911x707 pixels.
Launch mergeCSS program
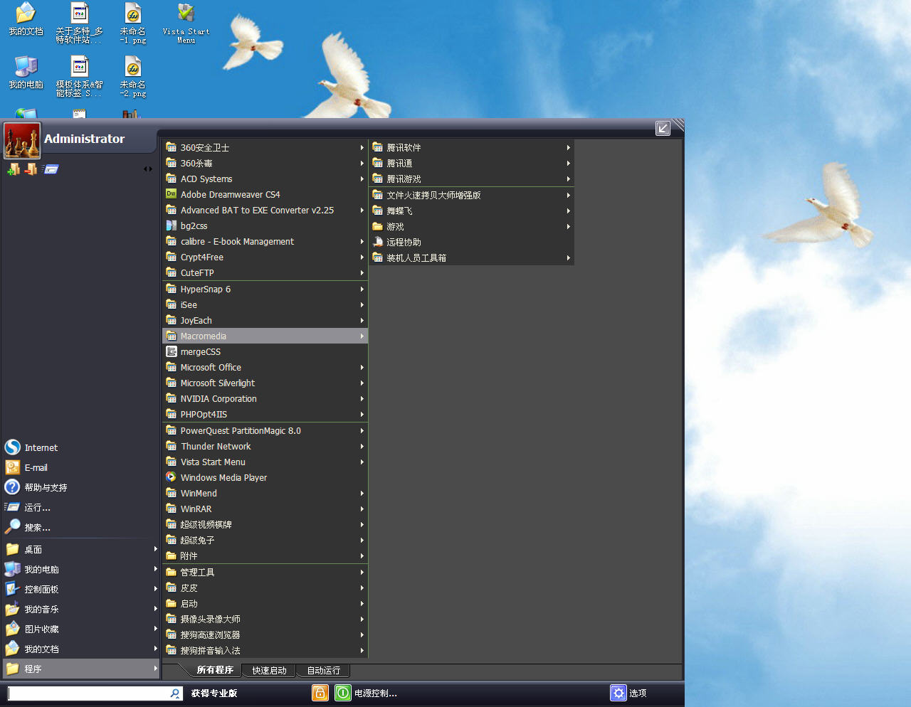265,351
